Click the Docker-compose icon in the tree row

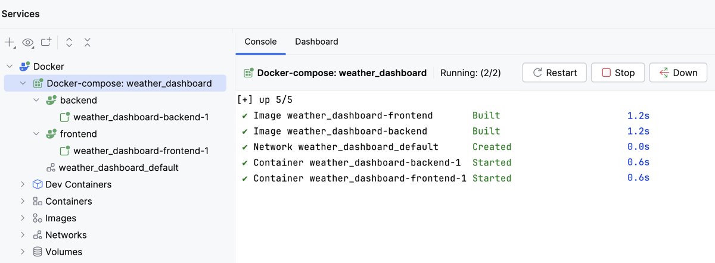pos(38,83)
